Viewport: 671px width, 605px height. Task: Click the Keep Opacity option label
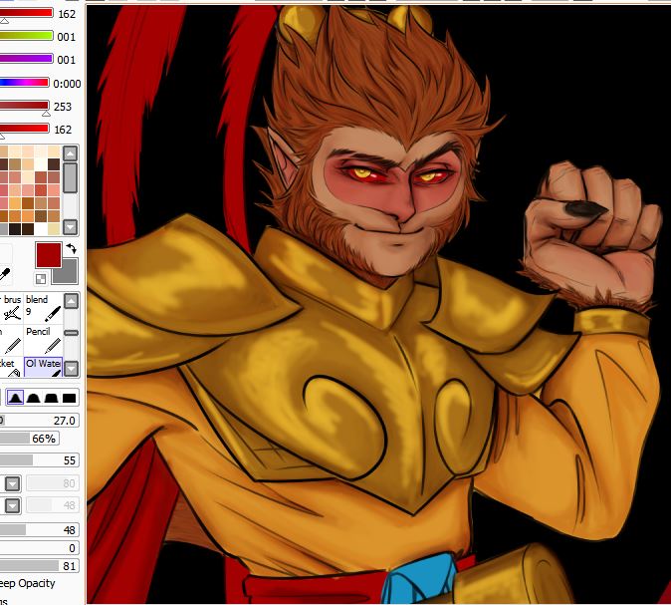28,584
